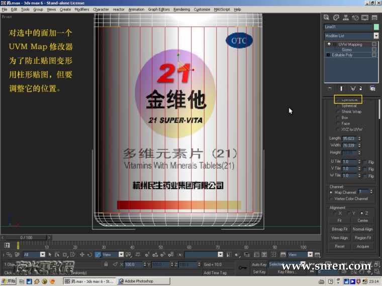Screen dimensions: 382x286
Task: Click the Center alignment button
Action: (x=363, y=220)
